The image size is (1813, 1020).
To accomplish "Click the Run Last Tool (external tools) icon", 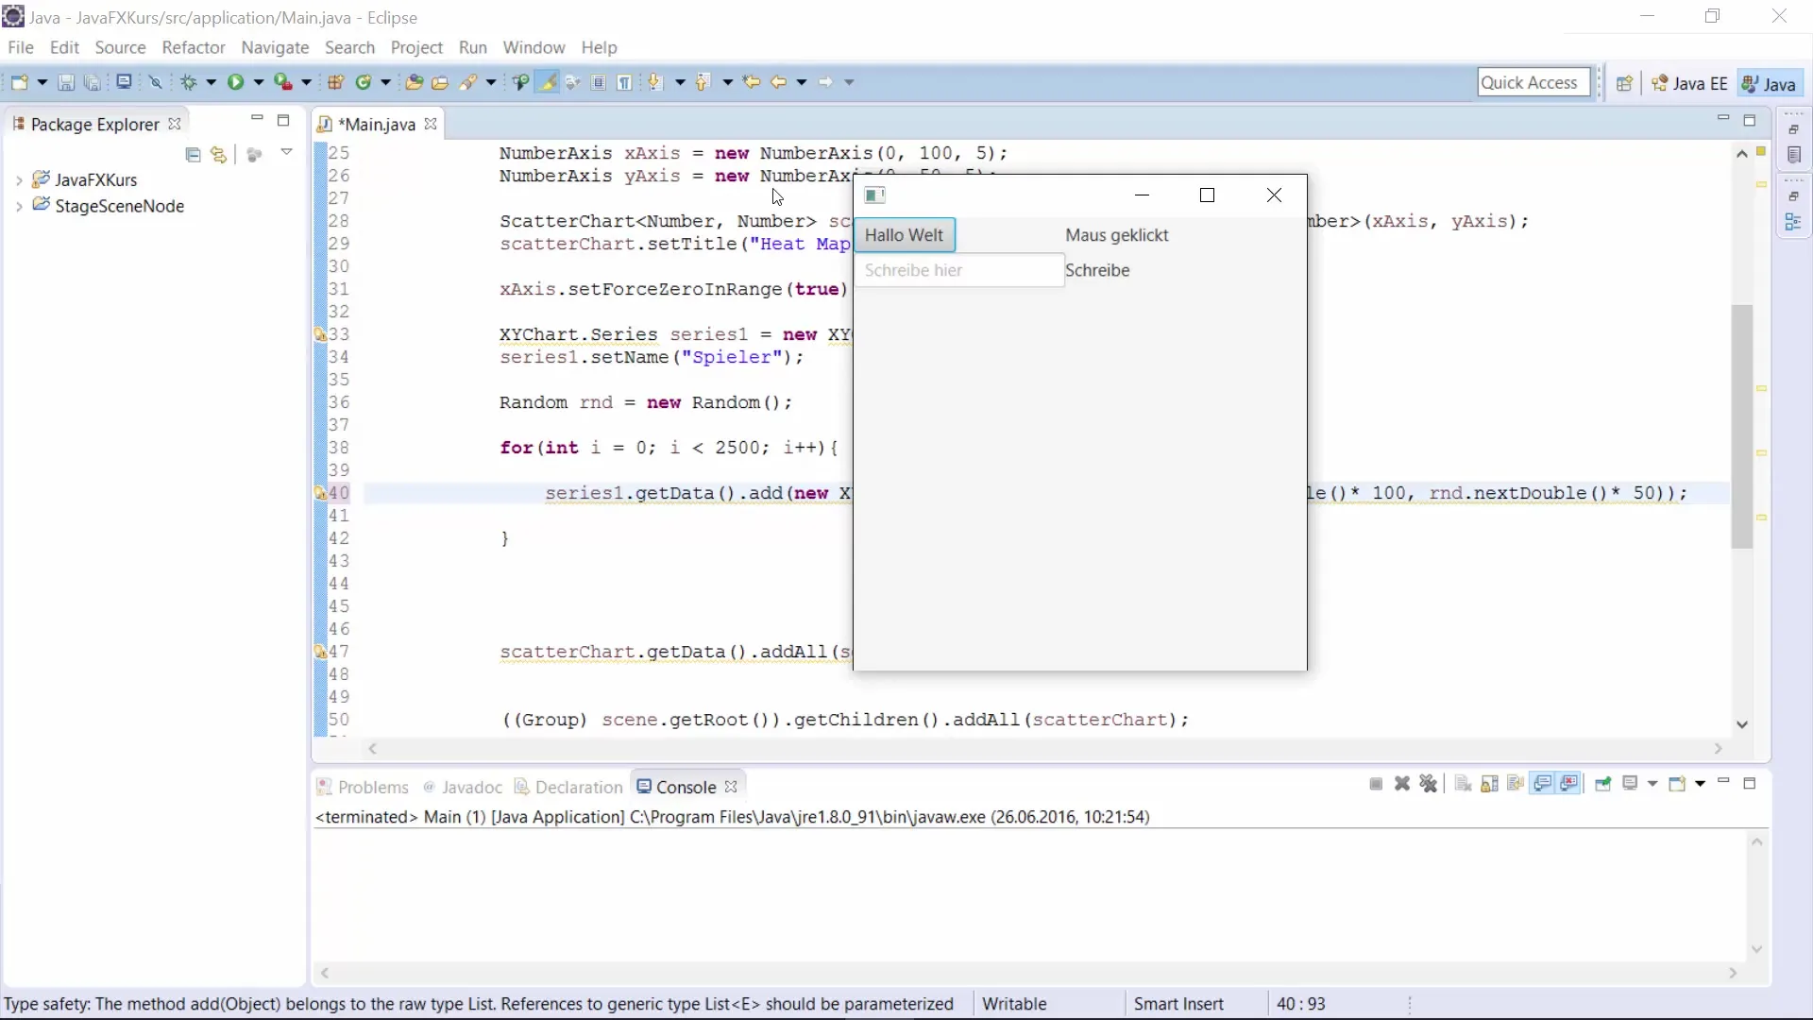I will click(282, 83).
